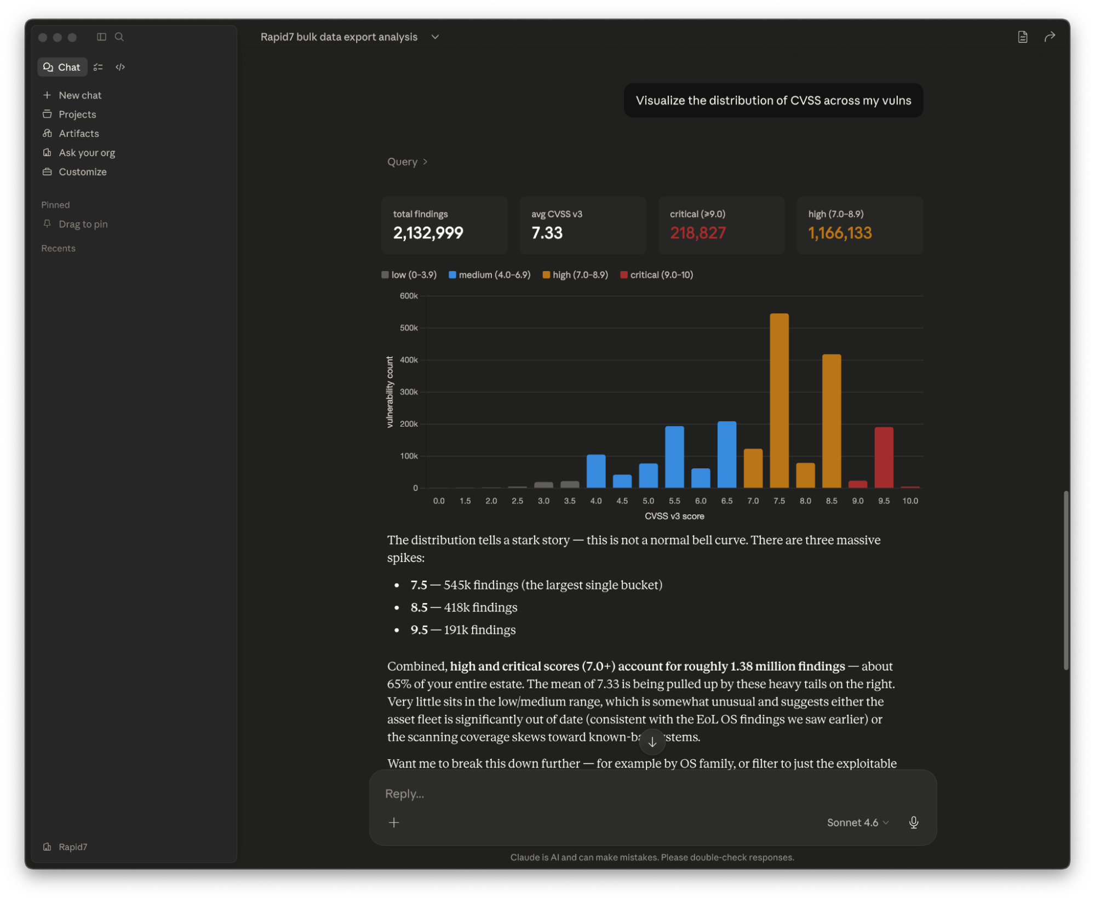Expand the Query disclosure
This screenshot has height=900, width=1095.
pos(407,162)
